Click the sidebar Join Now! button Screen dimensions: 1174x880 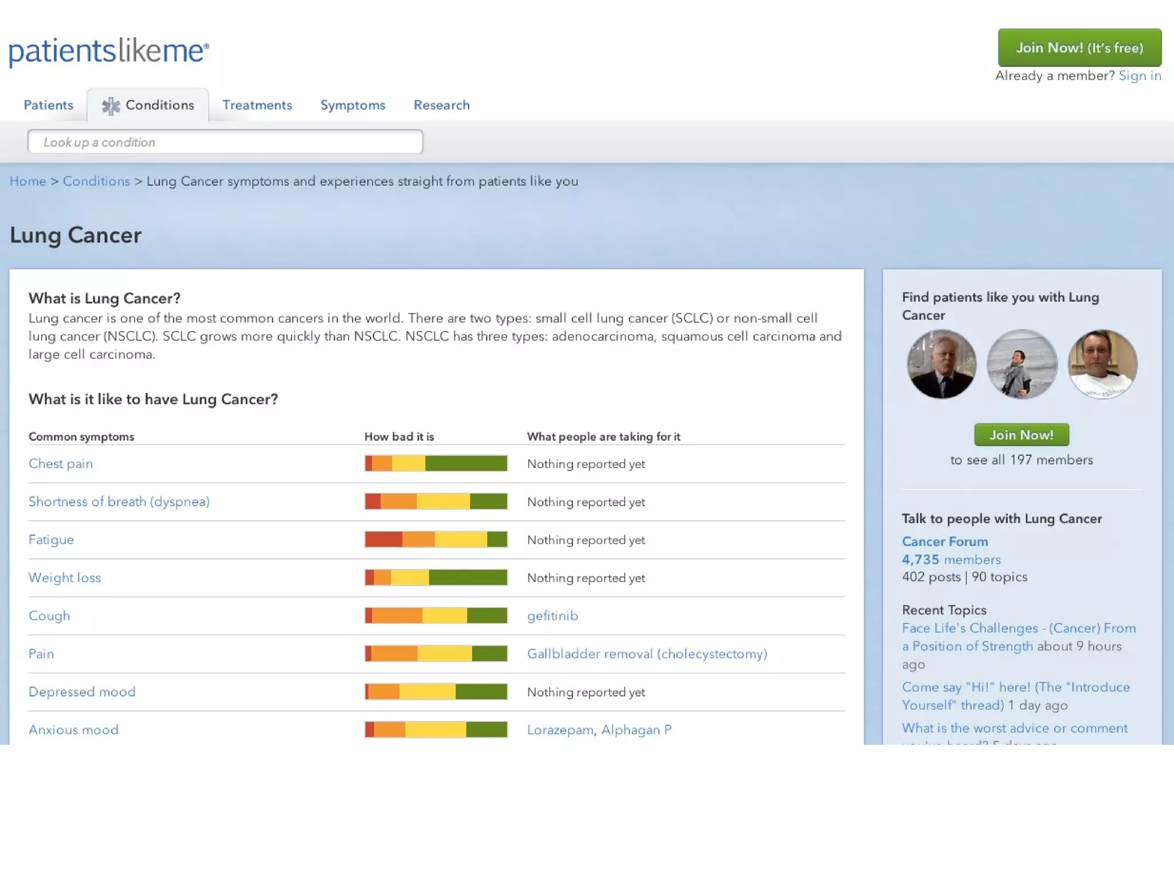click(1021, 435)
